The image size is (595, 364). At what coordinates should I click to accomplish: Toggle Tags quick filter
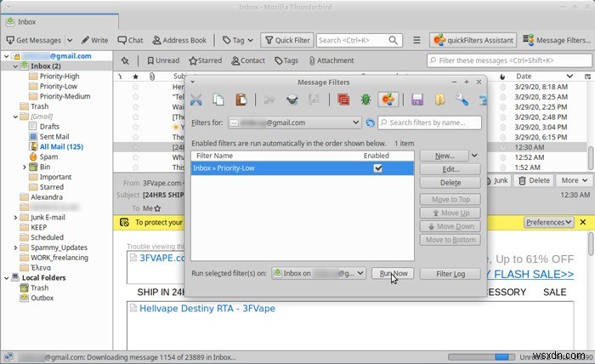286,60
